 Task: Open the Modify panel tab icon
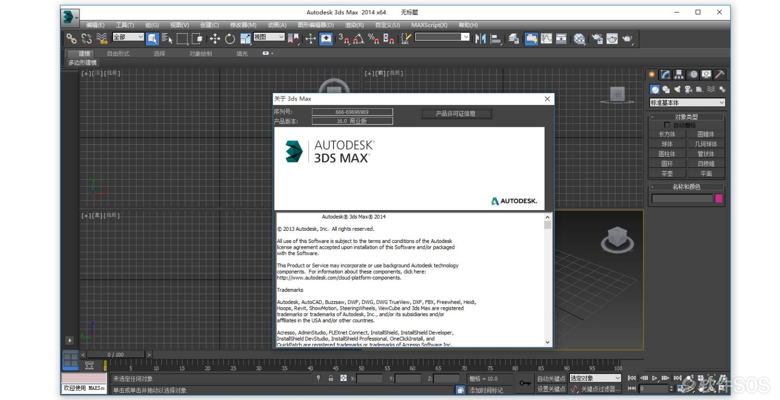665,75
